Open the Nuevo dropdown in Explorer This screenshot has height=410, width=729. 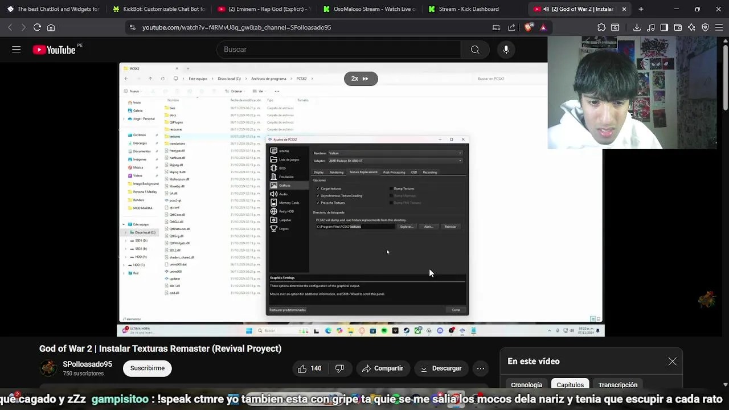click(x=133, y=91)
